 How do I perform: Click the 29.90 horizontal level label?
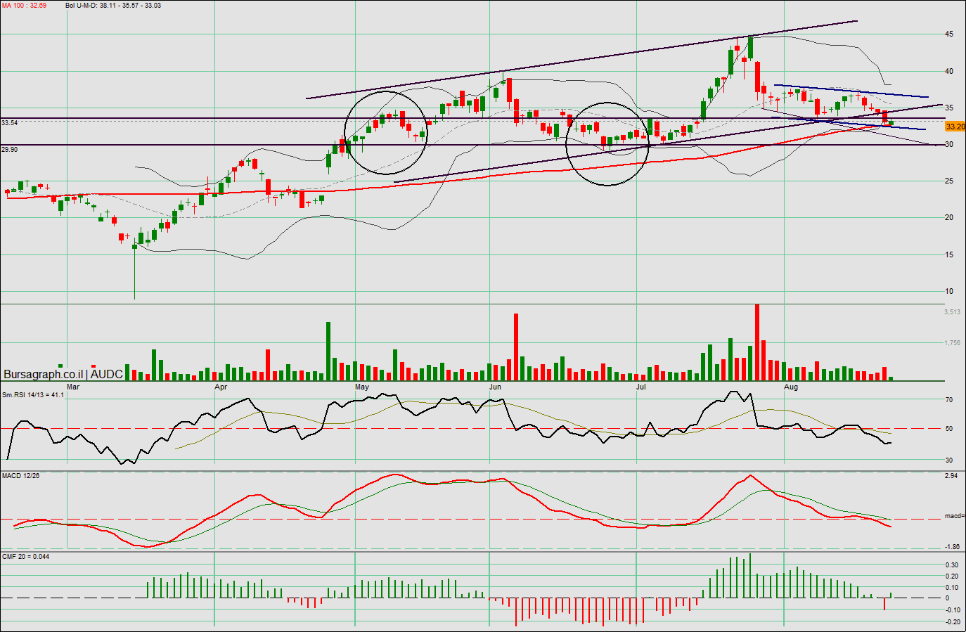[10, 150]
